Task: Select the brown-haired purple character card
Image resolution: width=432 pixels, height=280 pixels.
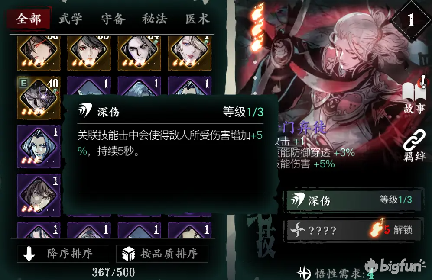Action: 39,195
